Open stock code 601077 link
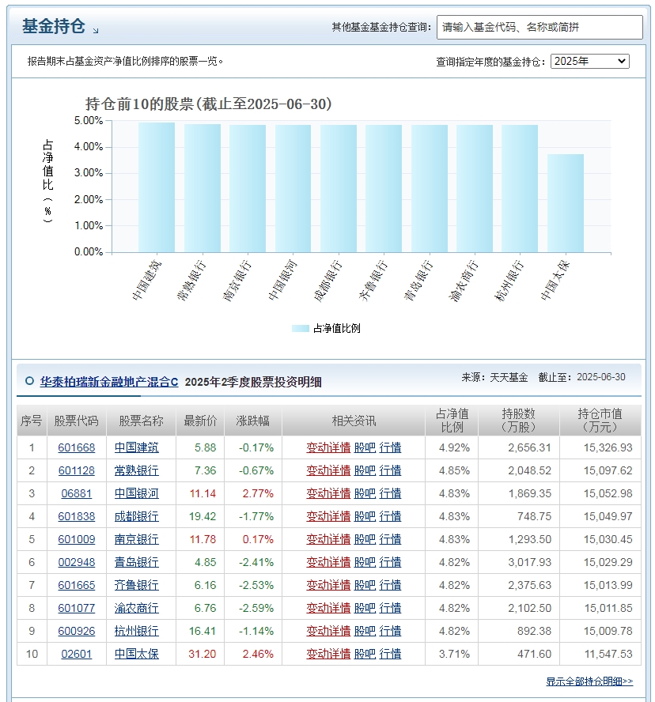The height and width of the screenshot is (702, 655). point(77,608)
